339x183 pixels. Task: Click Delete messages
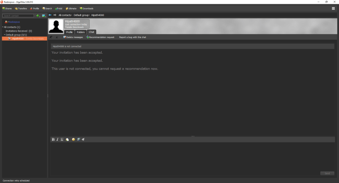[x=73, y=37]
